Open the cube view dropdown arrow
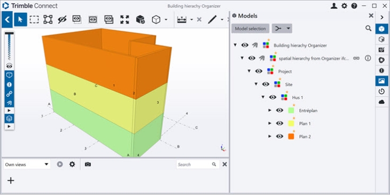The image size is (390, 195). 166,20
